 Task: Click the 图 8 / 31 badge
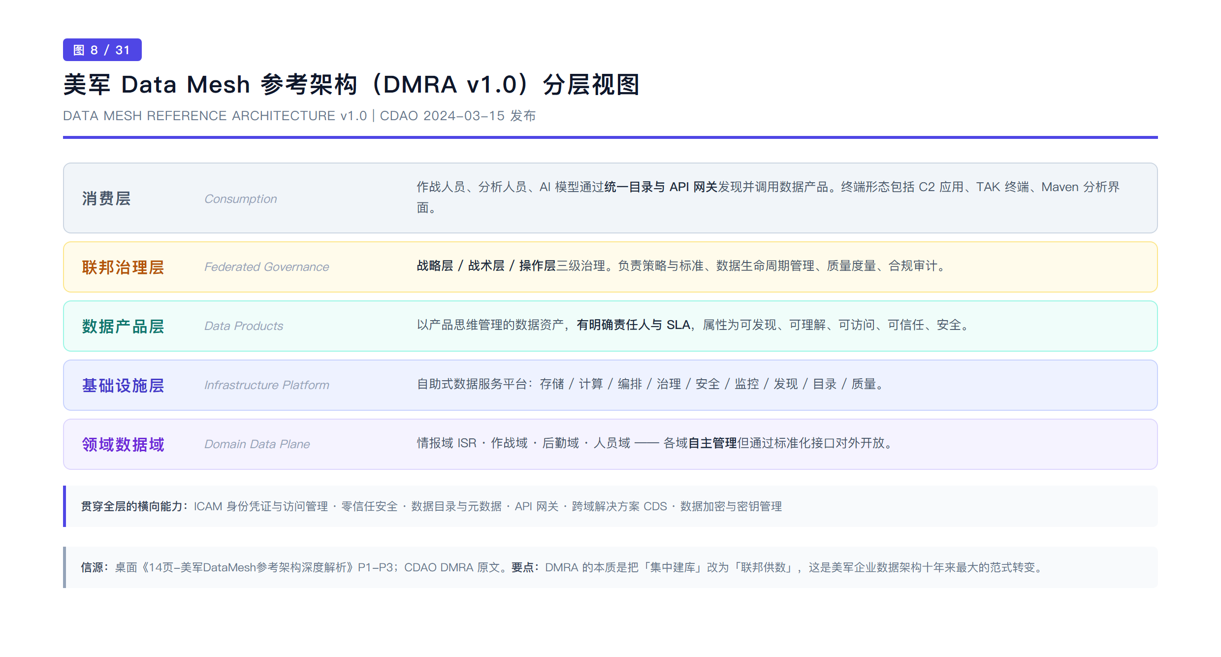102,50
